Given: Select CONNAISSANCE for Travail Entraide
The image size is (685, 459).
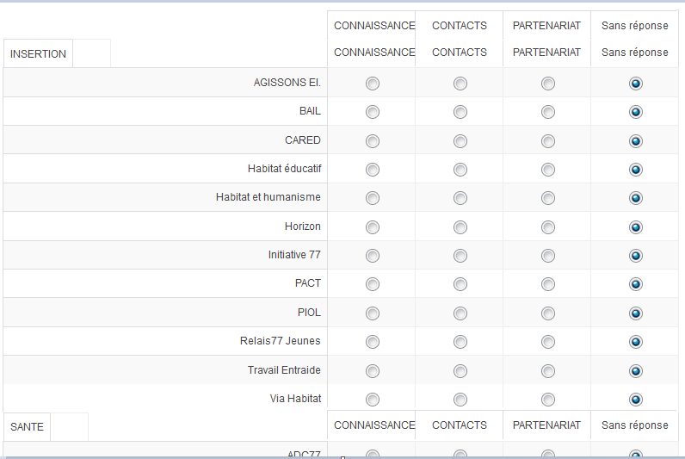Looking at the screenshot, I should (373, 371).
